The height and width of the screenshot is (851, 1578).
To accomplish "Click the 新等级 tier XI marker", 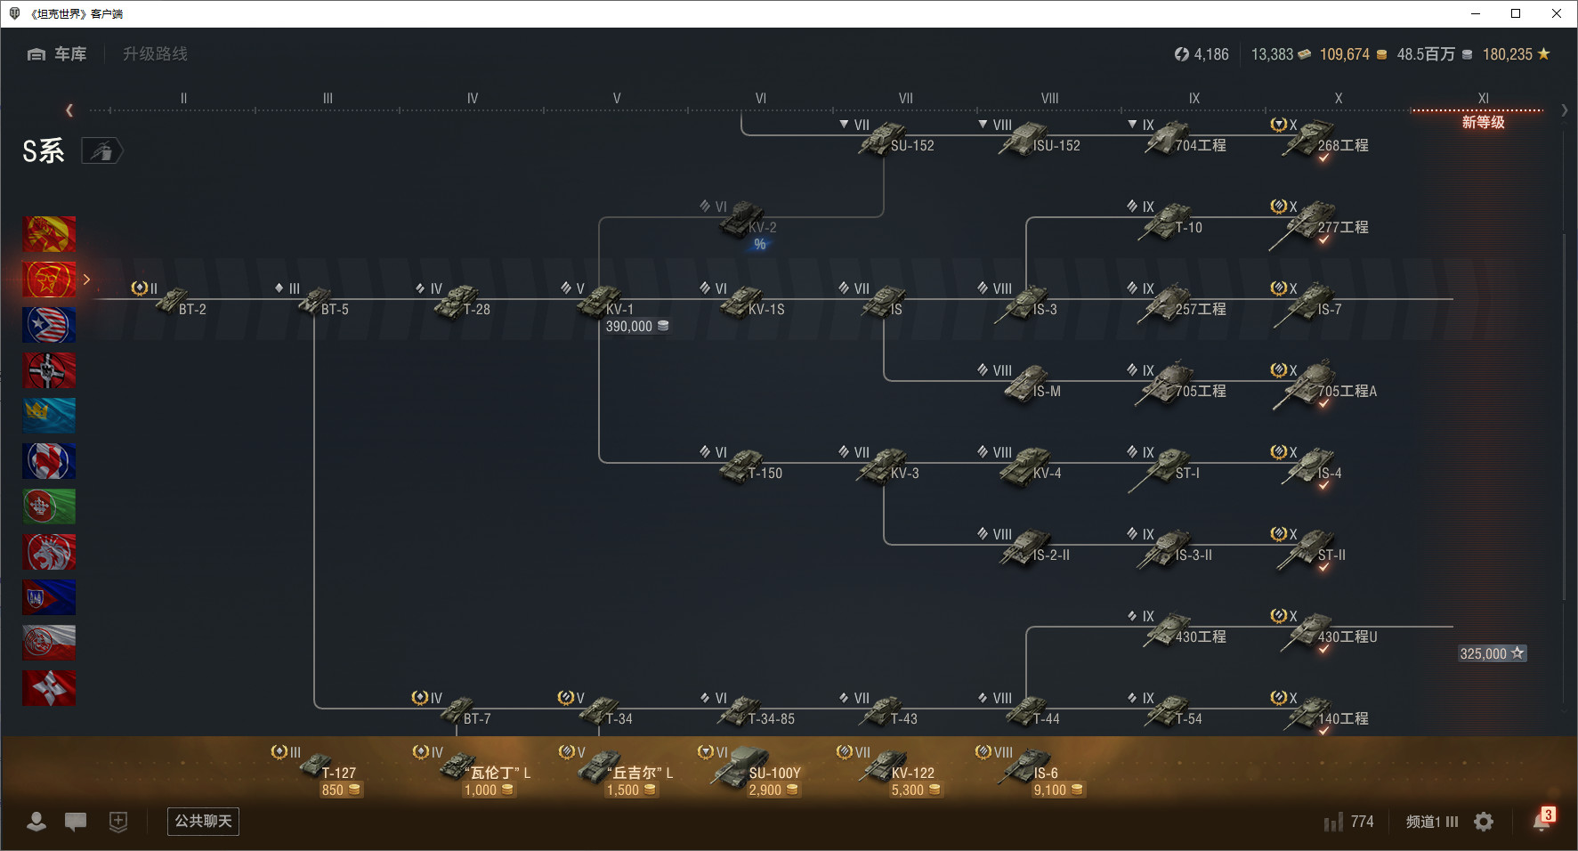I will (1483, 122).
